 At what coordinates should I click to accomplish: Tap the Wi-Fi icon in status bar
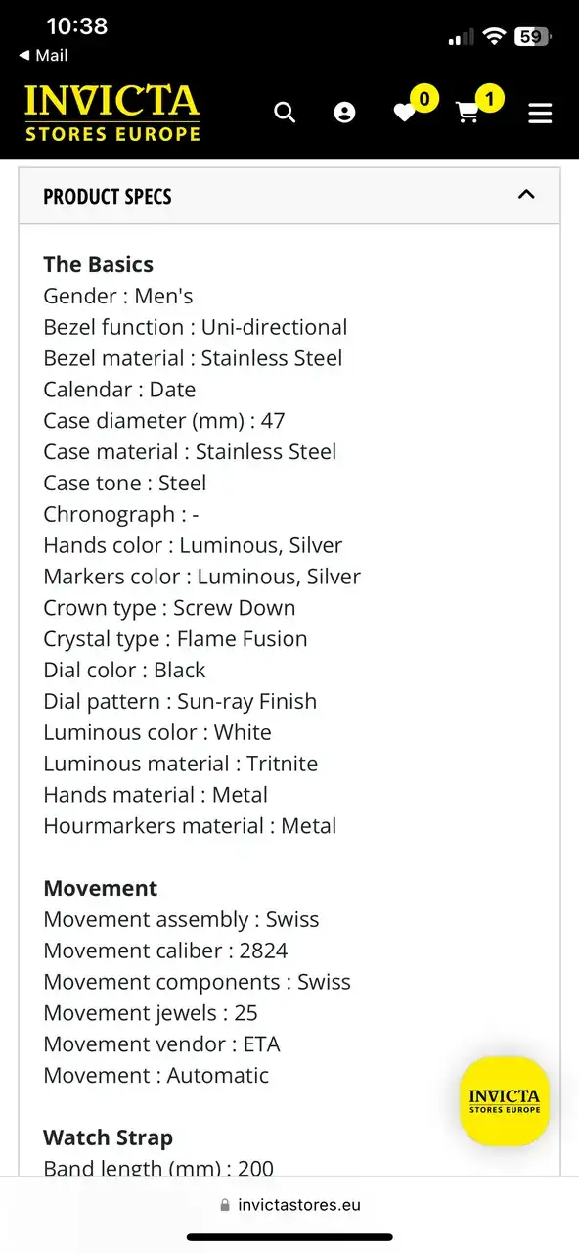(495, 37)
